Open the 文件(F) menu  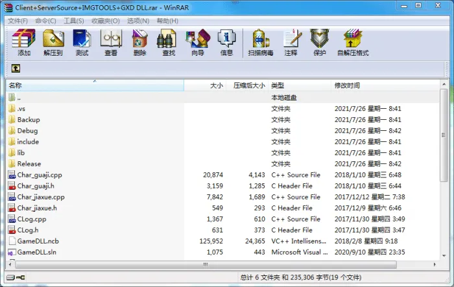(x=18, y=21)
